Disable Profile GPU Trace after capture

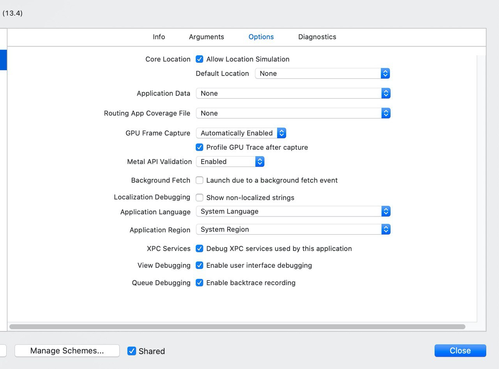tap(199, 147)
